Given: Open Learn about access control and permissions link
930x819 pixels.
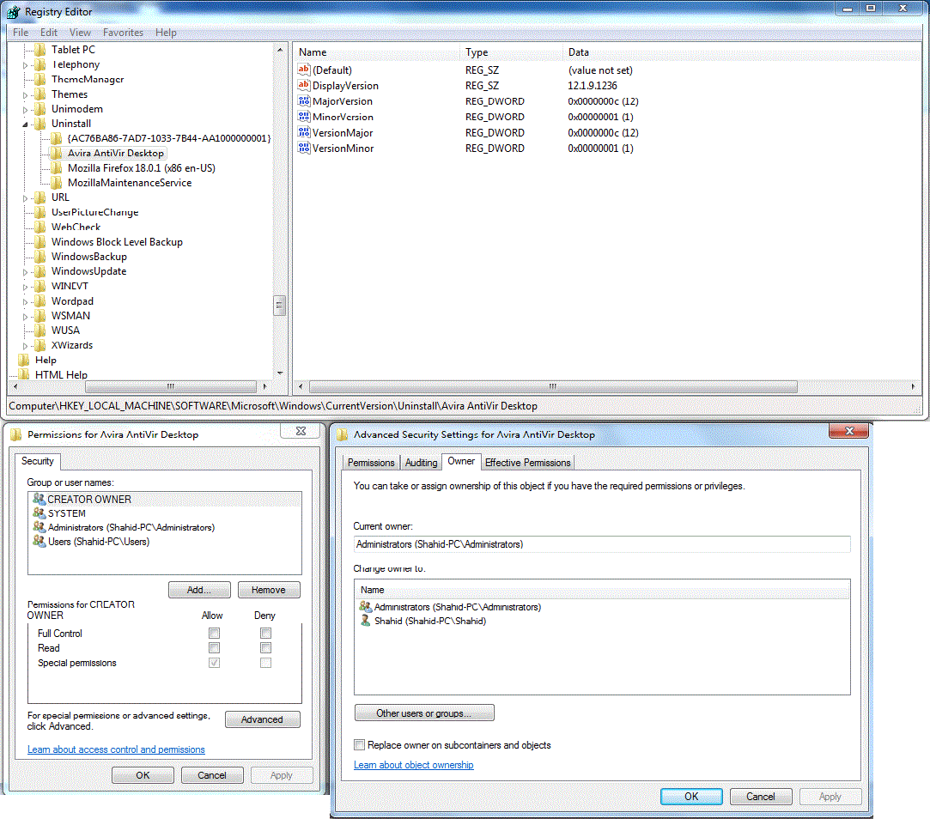Looking at the screenshot, I should [116, 749].
